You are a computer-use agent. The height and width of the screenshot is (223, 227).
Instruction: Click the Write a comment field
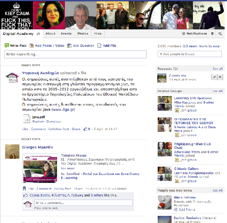84,203
